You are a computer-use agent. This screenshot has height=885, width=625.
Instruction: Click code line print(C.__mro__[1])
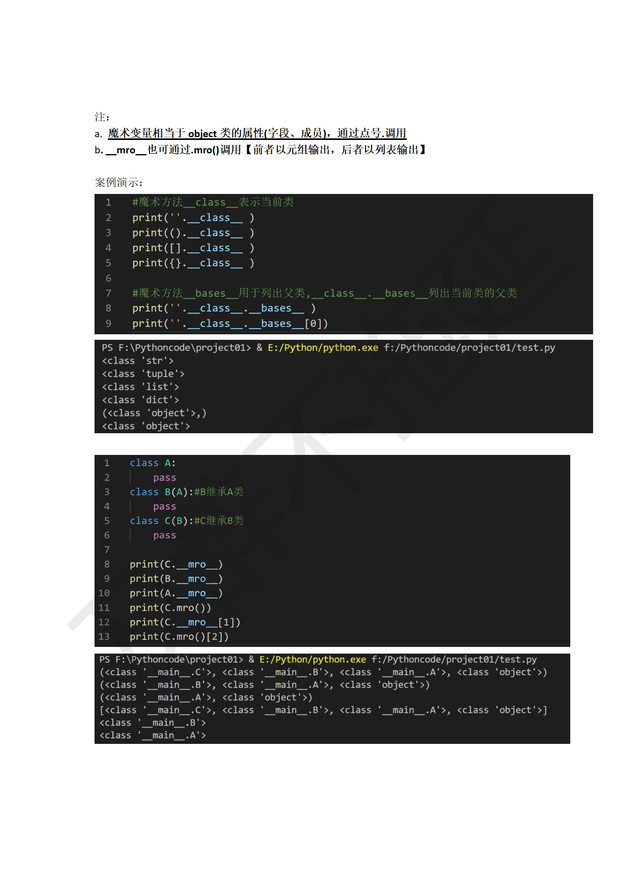185,622
